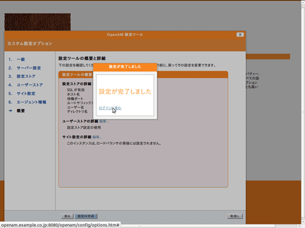Click the 設定ストアの詳細 heading
The image size is (305, 228).
[77, 84]
